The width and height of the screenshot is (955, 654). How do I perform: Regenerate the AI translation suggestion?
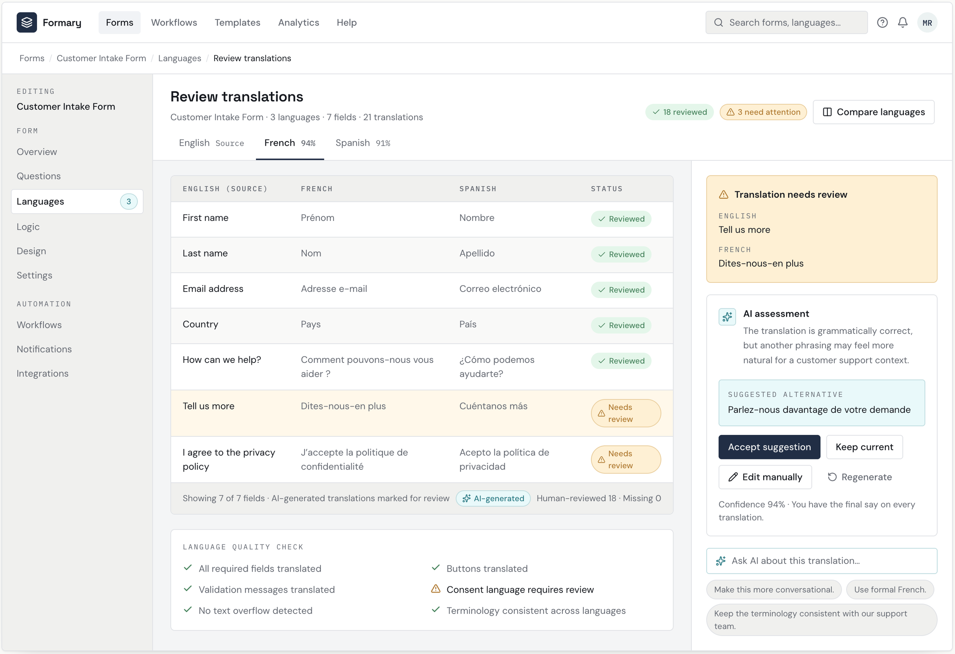[859, 477]
